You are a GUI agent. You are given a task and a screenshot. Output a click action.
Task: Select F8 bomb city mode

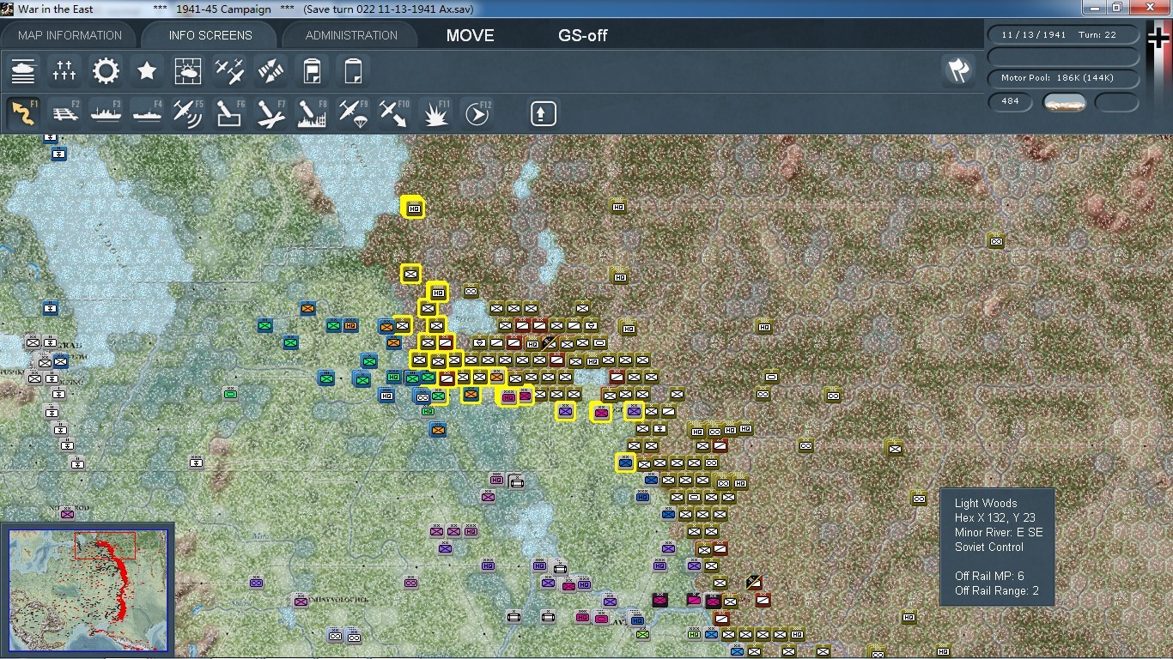coord(312,113)
